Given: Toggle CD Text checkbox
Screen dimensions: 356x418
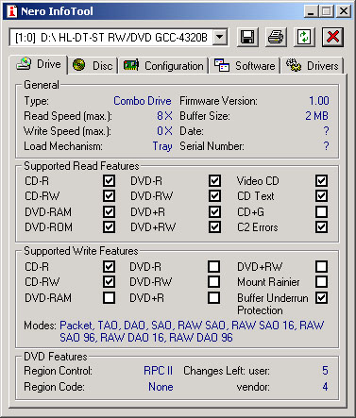Looking at the screenshot, I should tap(321, 196).
